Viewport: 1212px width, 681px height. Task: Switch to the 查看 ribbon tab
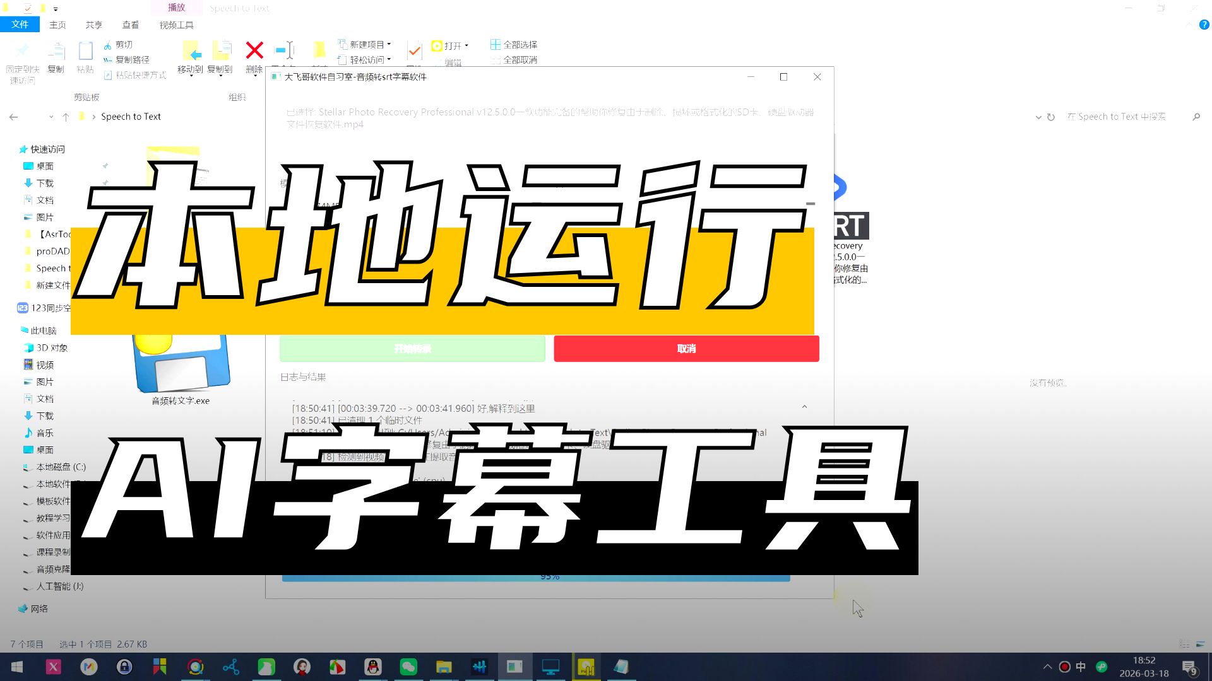click(x=131, y=25)
